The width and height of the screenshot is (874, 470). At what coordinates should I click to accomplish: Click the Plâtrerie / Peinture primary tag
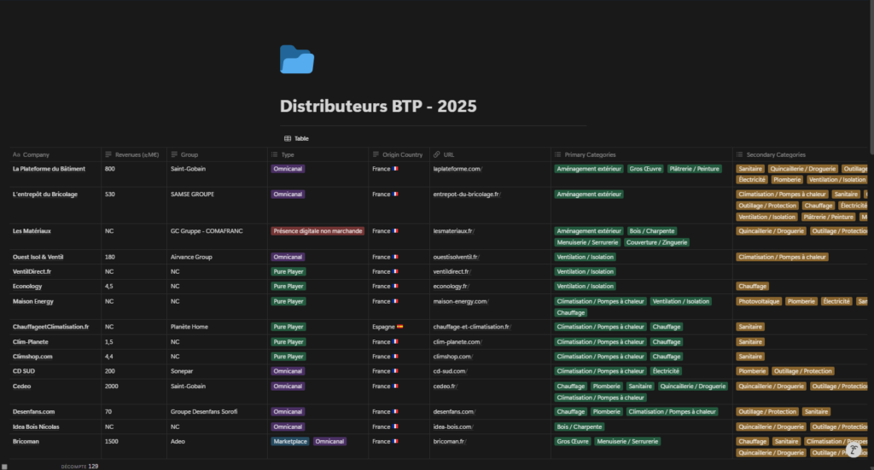[x=694, y=169]
